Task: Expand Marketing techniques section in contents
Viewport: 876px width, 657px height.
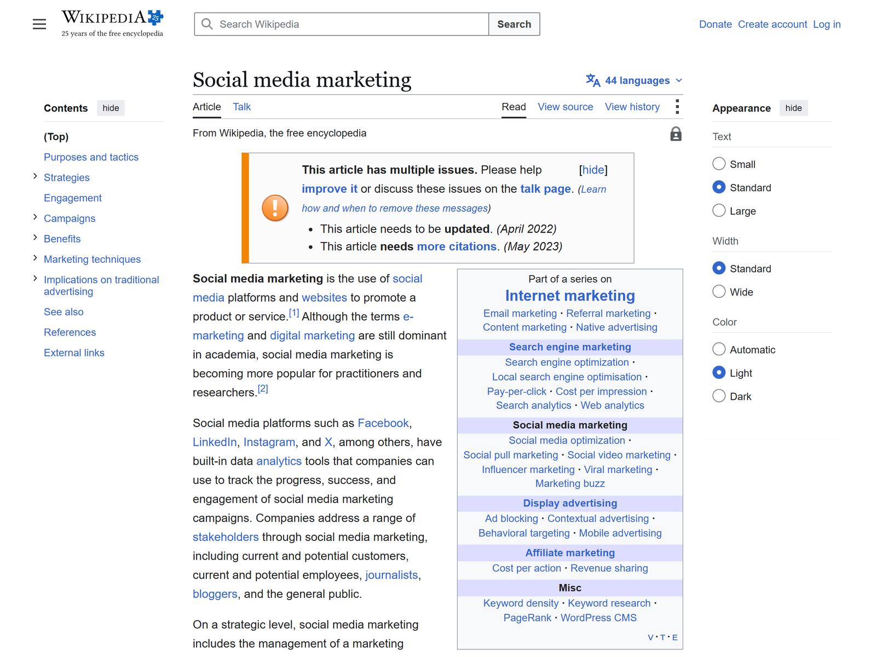Action: 35,258
